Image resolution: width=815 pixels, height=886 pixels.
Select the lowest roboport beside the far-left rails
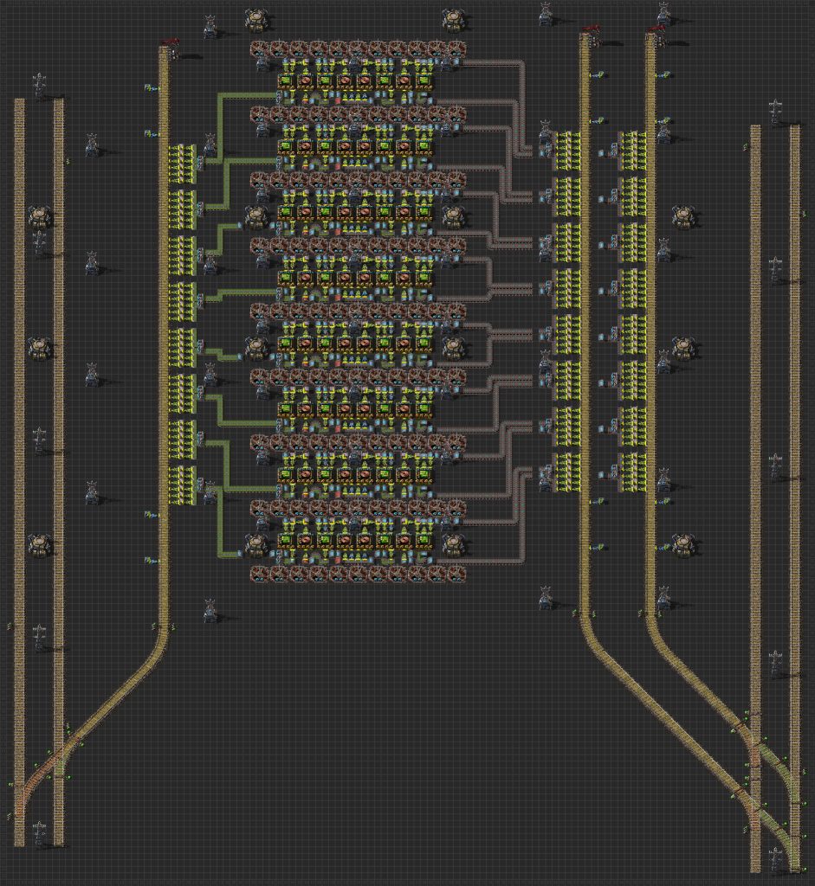[x=40, y=545]
